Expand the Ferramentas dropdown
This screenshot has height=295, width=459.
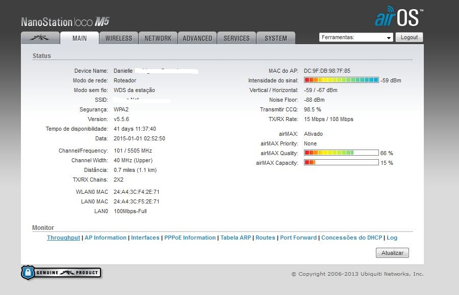click(x=356, y=38)
